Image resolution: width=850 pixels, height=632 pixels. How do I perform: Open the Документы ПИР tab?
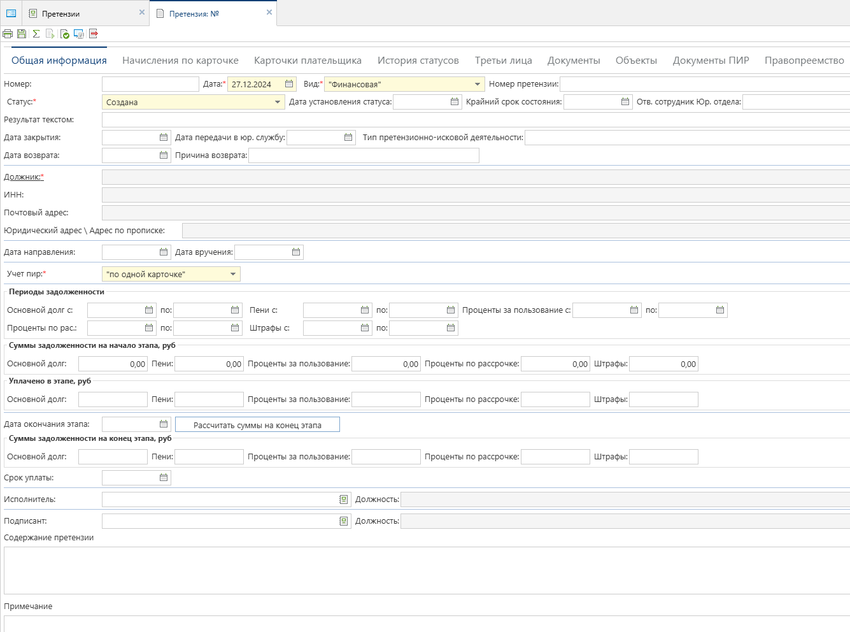[x=711, y=61]
